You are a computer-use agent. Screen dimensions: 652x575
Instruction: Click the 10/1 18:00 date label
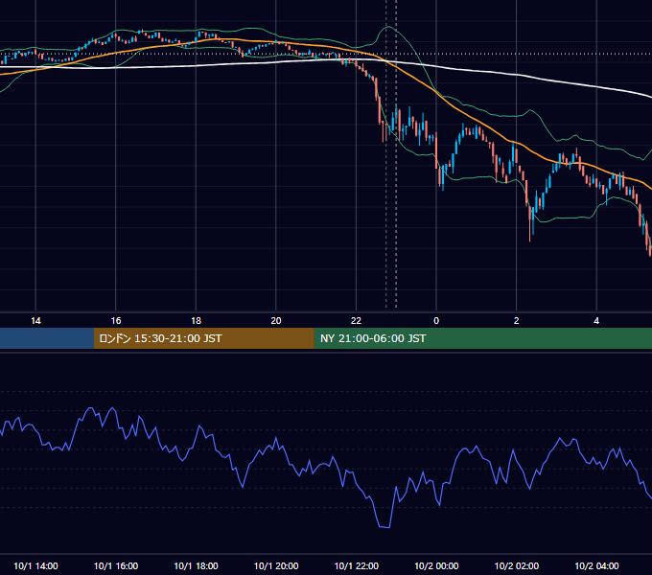[196, 565]
